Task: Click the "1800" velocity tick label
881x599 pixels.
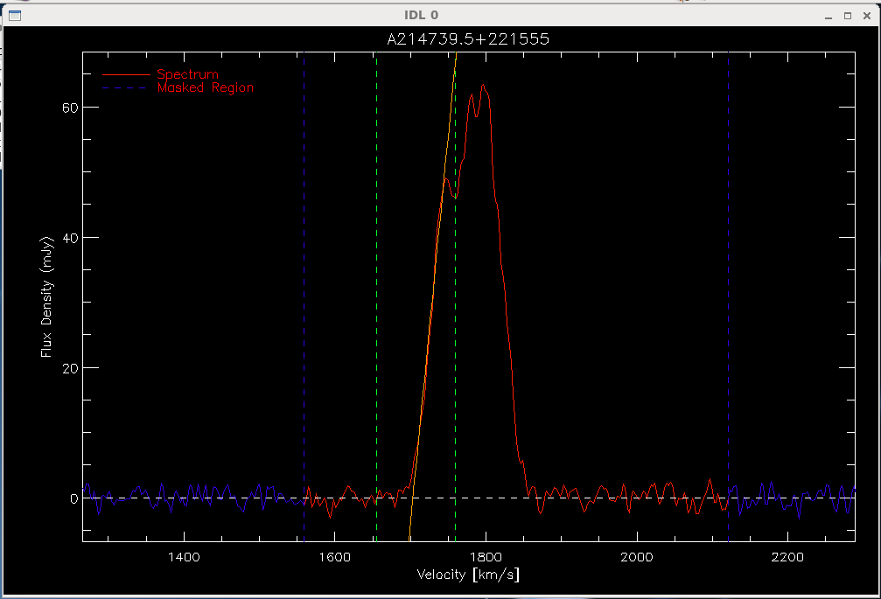Action: (486, 557)
